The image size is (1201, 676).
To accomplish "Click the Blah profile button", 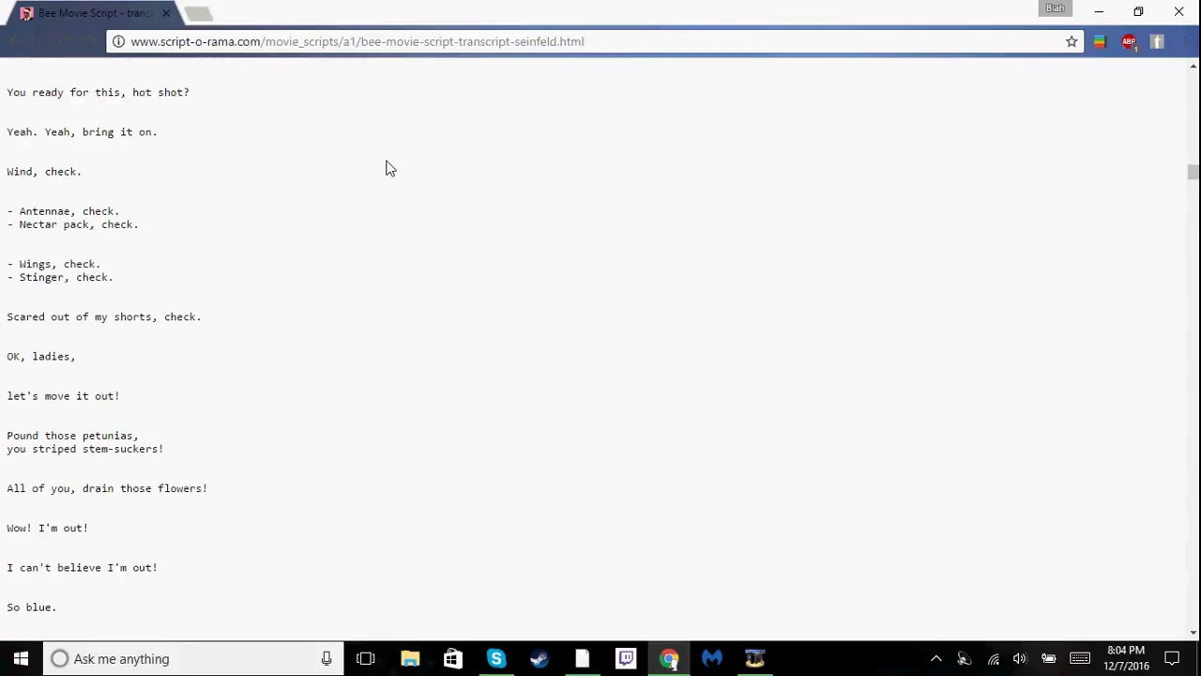I will point(1056,8).
